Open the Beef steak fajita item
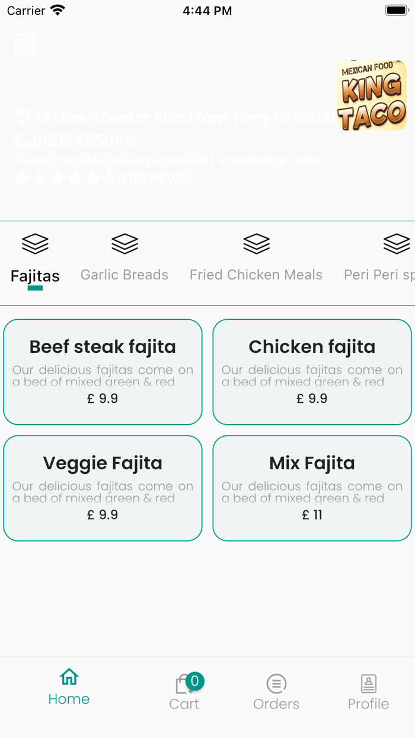This screenshot has width=415, height=738. [103, 372]
